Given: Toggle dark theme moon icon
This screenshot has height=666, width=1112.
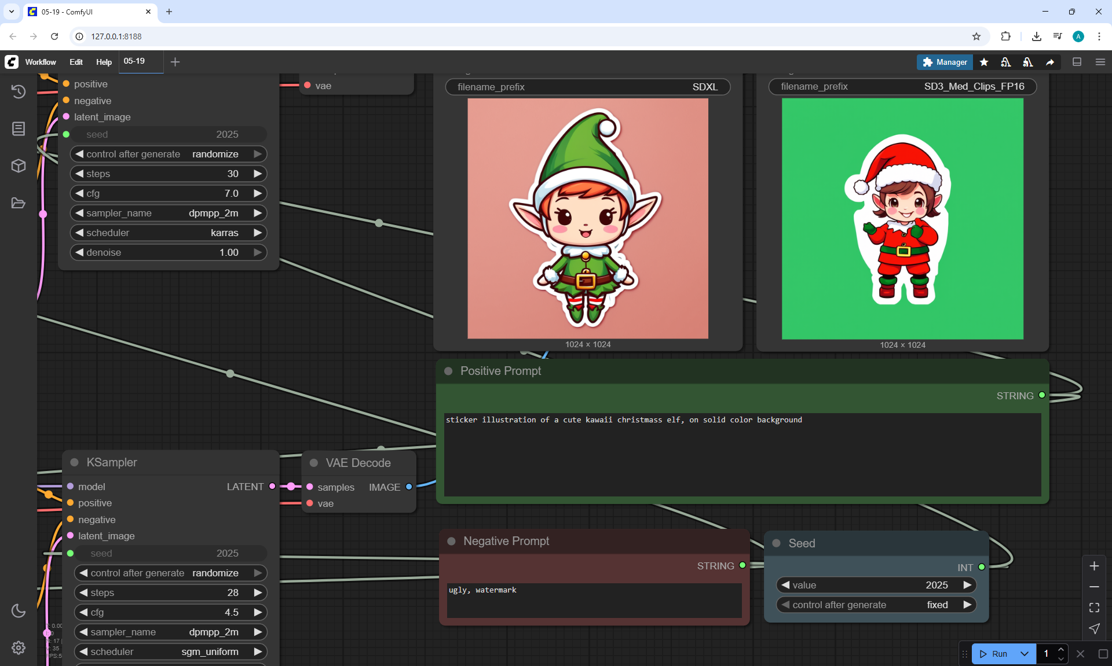Looking at the screenshot, I should pos(19,610).
